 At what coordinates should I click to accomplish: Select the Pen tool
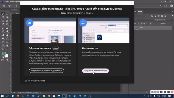tap(7, 39)
